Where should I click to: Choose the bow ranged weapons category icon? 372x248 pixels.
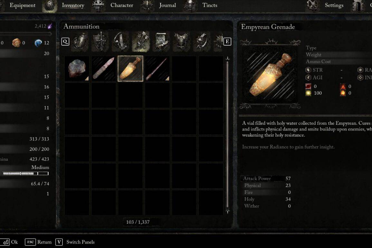tap(121, 42)
